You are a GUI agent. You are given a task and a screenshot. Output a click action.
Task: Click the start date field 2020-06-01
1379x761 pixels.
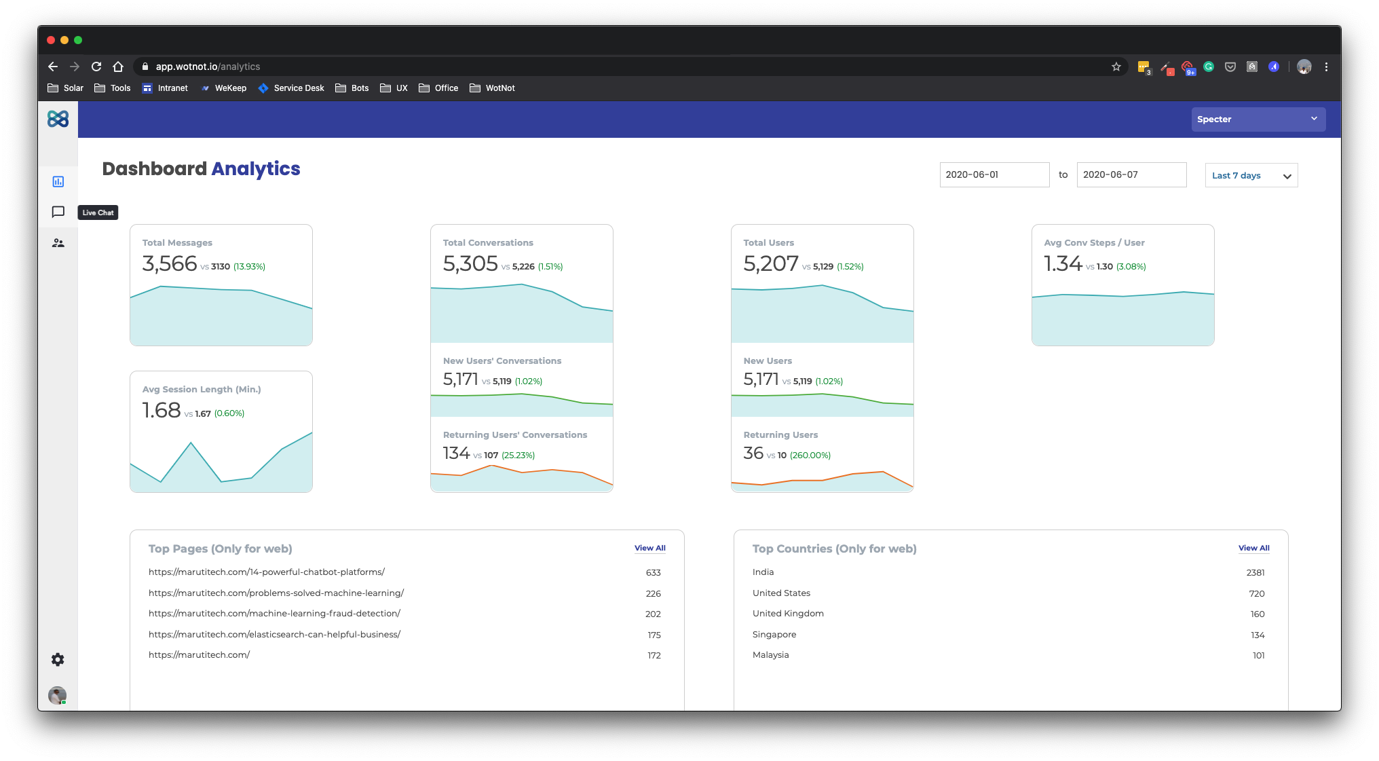(994, 175)
